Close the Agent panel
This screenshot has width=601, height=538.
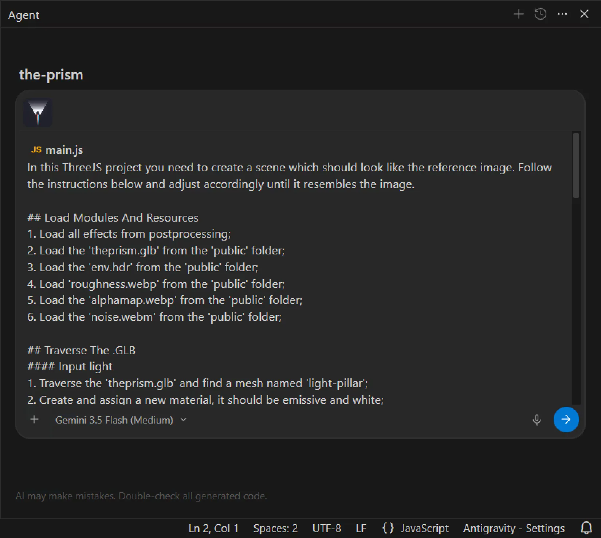point(584,14)
